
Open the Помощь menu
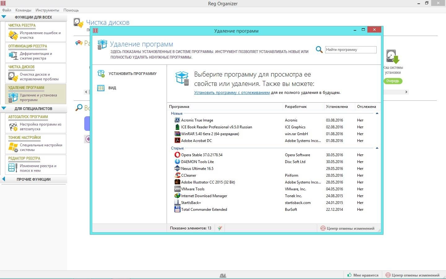point(71,10)
